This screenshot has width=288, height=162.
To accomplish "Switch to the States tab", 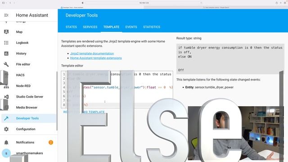I will click(71, 27).
